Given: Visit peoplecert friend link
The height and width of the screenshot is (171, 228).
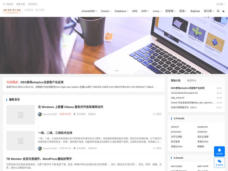Looking at the screenshot, I should (x=203, y=127).
